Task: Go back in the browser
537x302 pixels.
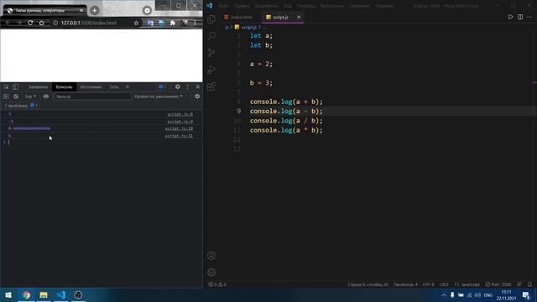Action: [x=8, y=23]
